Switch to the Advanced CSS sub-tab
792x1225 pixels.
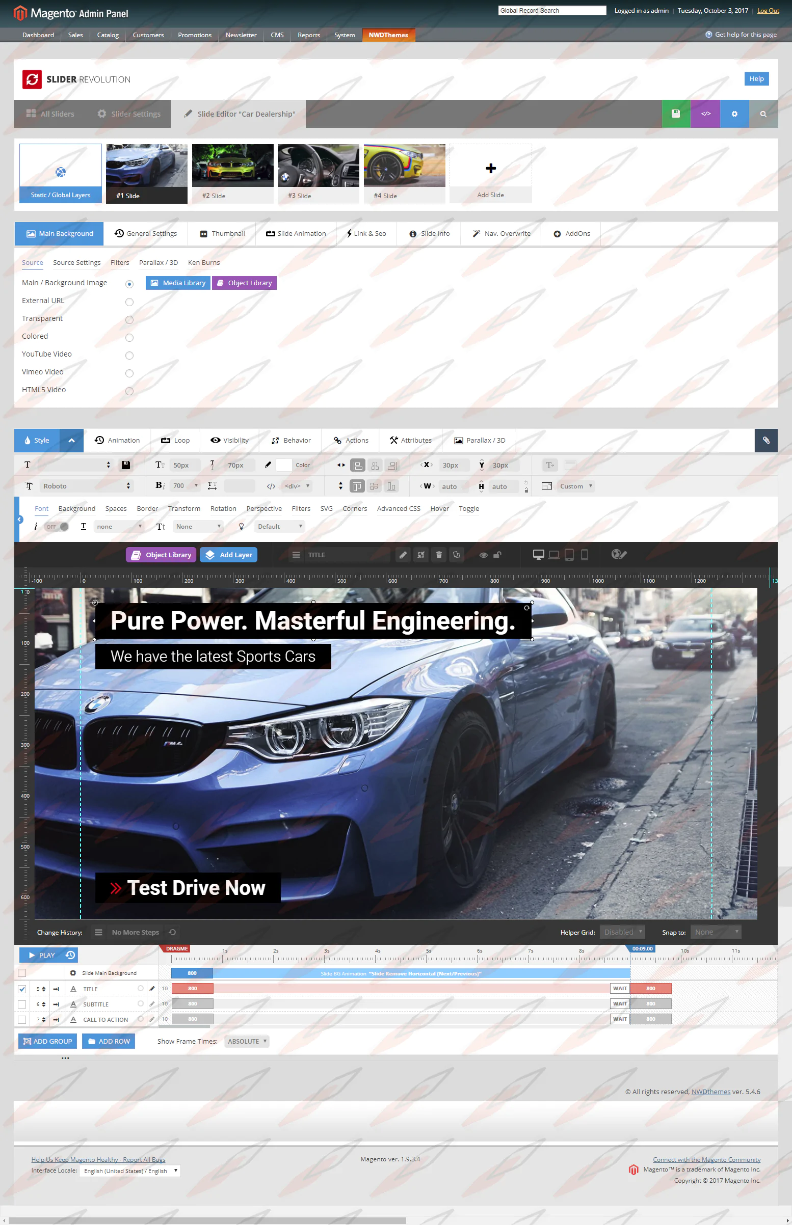[399, 509]
